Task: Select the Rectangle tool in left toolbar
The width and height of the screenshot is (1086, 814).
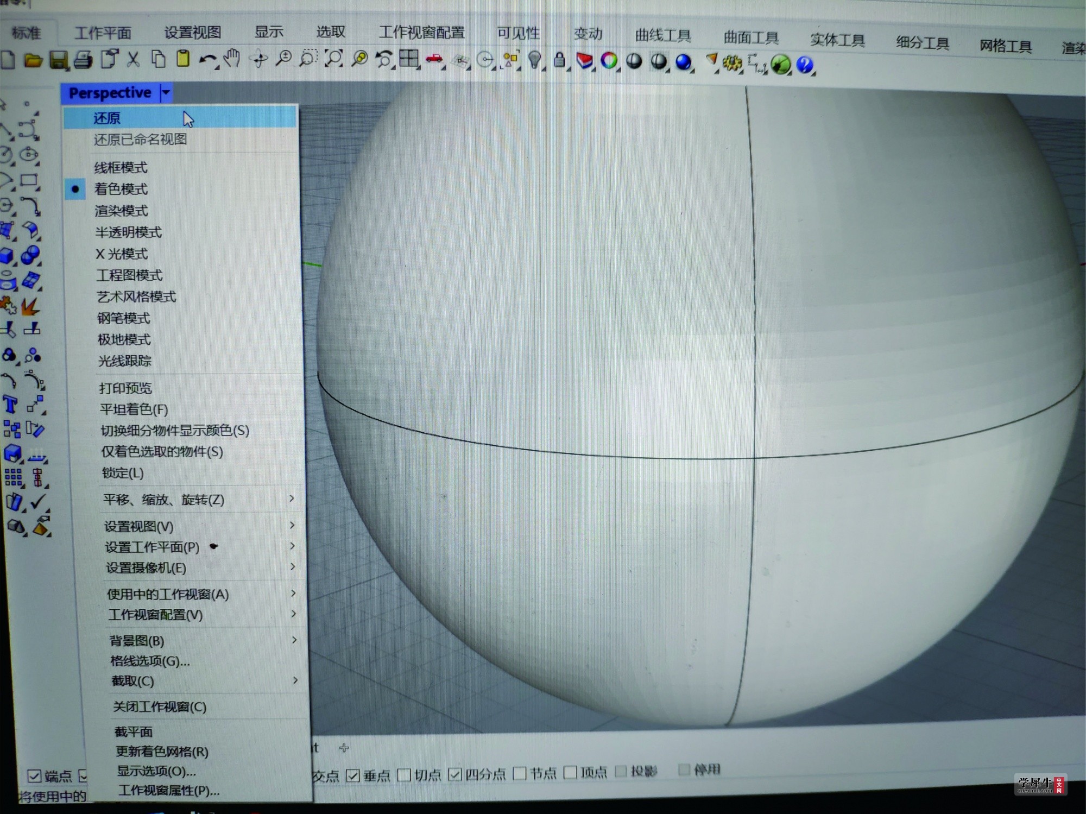Action: point(29,181)
